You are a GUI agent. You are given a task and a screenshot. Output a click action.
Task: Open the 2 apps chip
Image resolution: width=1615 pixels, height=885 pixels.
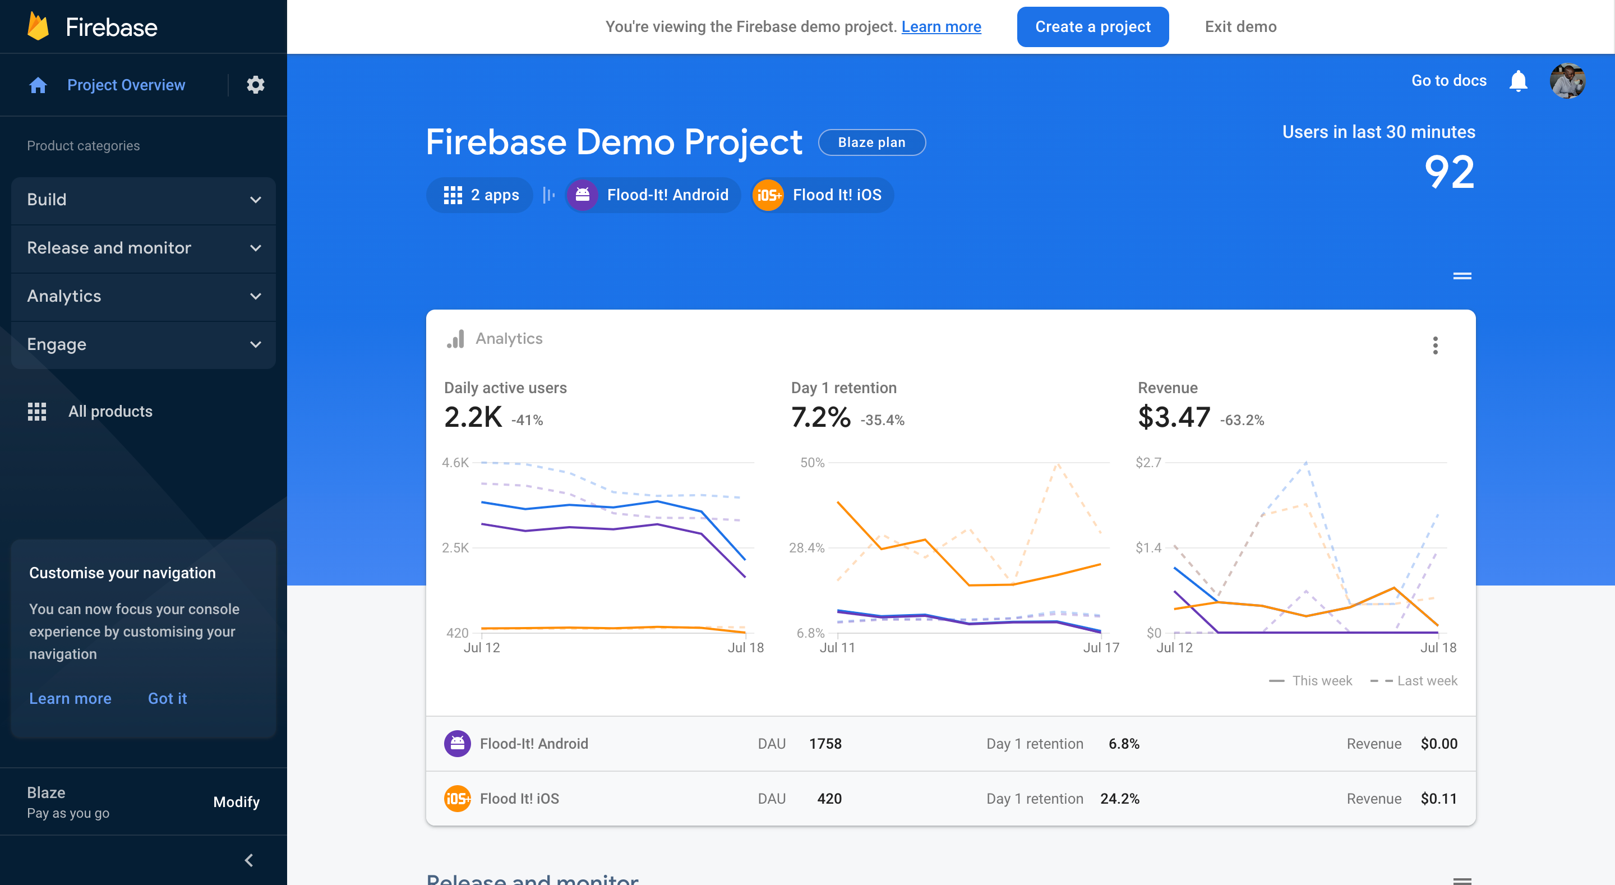[479, 195]
